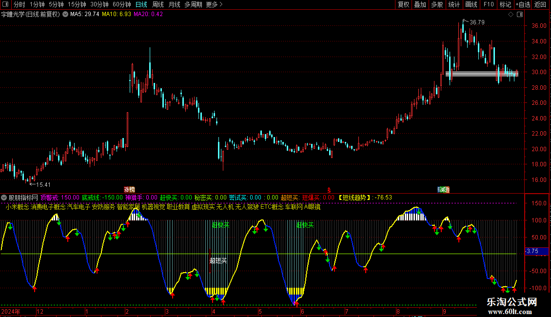Click the 30.00 price axis label
Screen dimensions: 551x317
(x=539, y=72)
